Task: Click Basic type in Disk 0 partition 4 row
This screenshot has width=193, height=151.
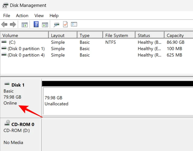Action: [85, 55]
